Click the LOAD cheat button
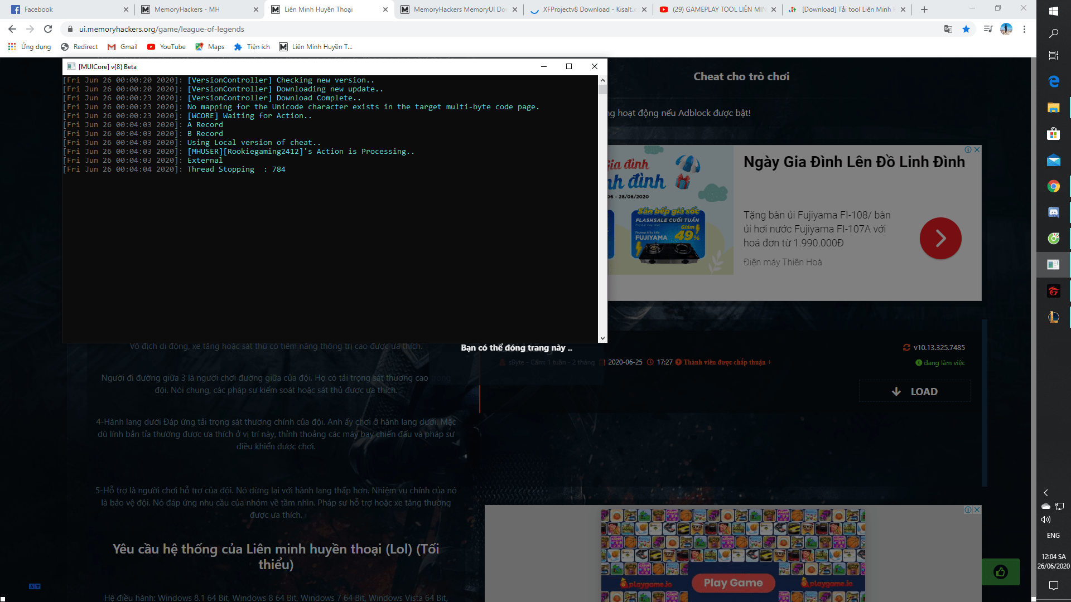Image resolution: width=1071 pixels, height=602 pixels. tap(915, 391)
